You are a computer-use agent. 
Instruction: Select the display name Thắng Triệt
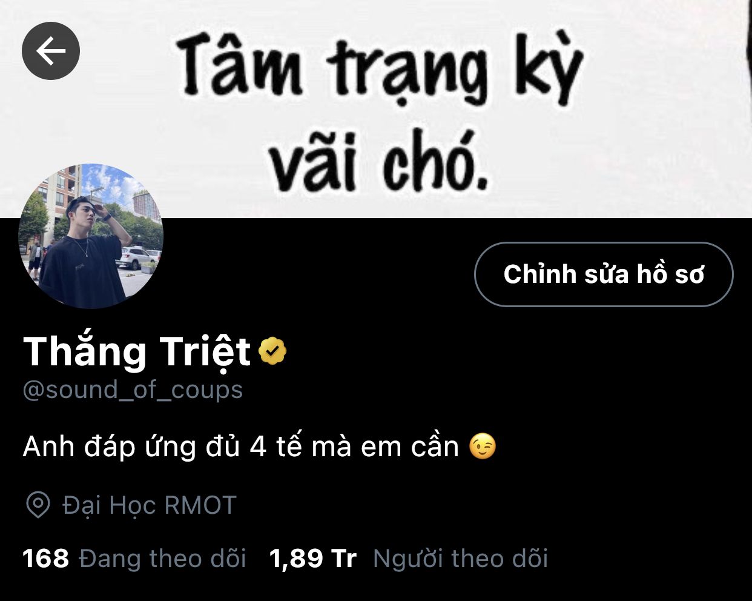[137, 352]
